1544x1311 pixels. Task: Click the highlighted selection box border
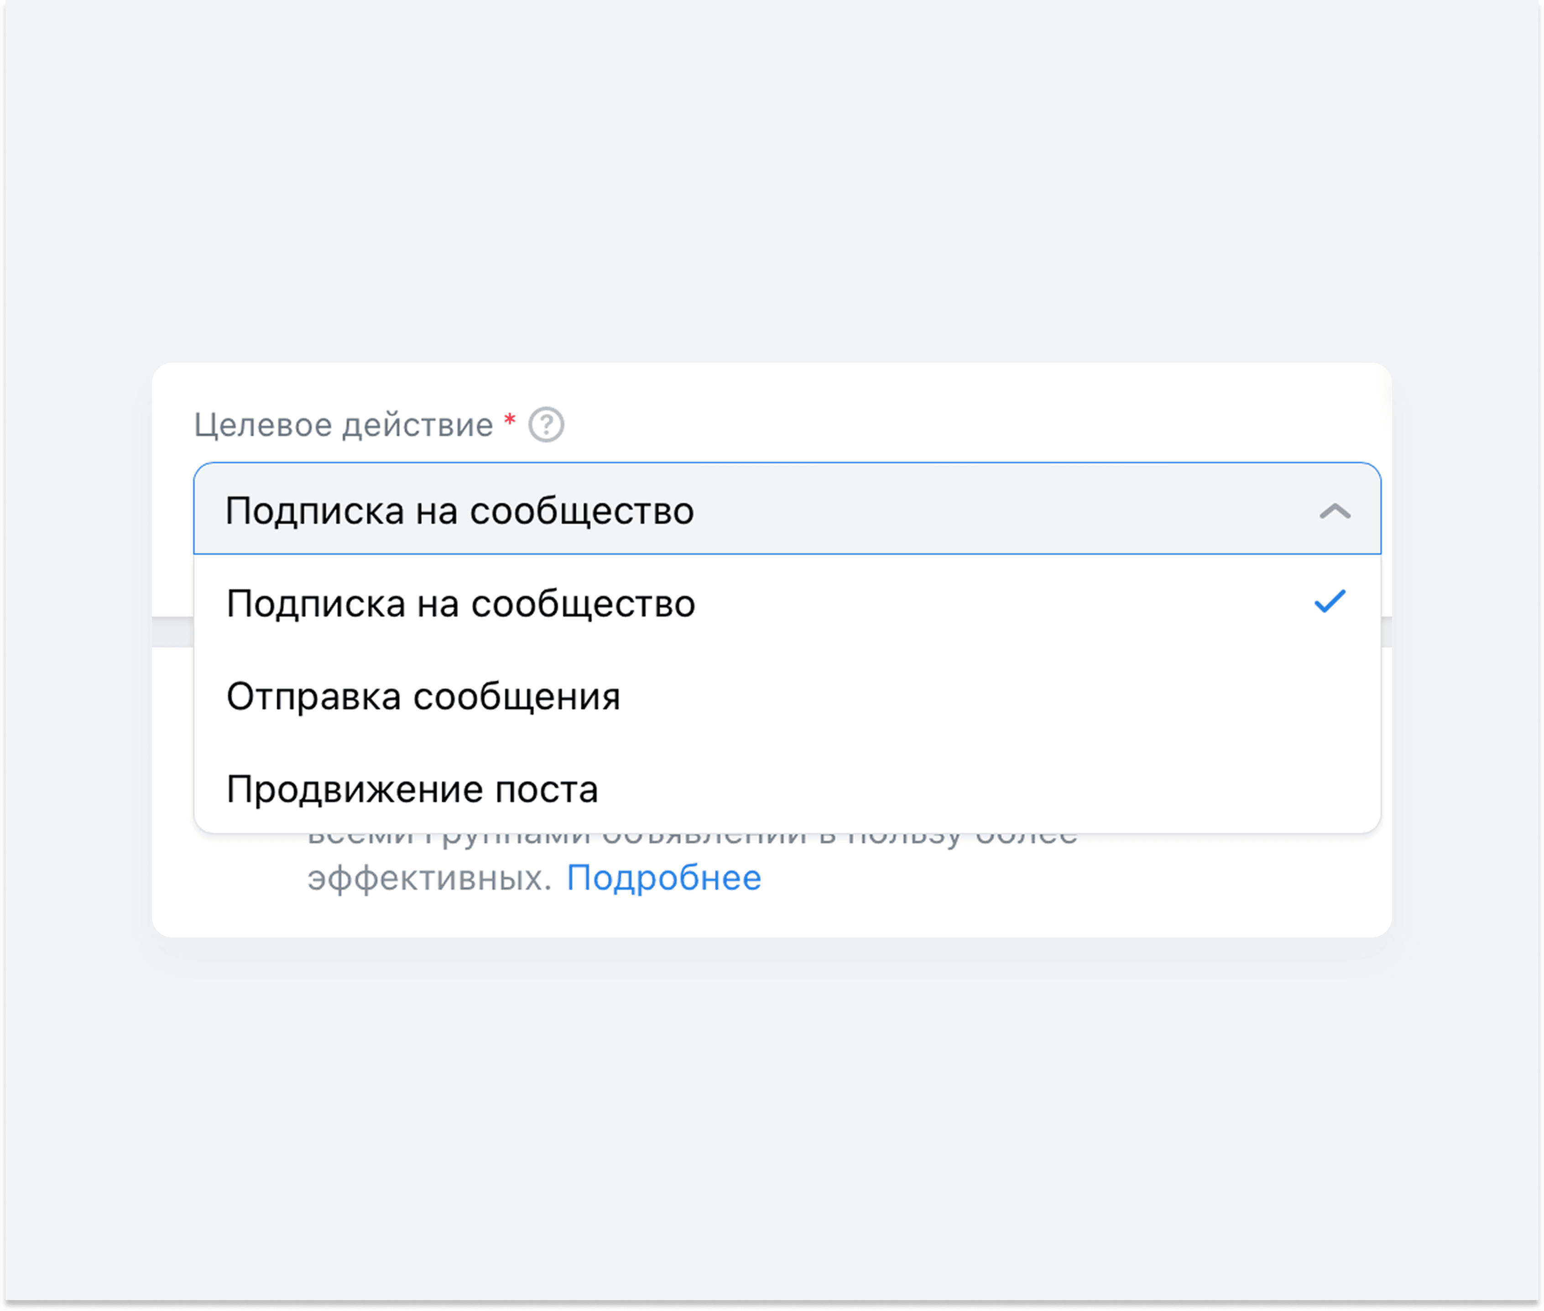(x=788, y=464)
